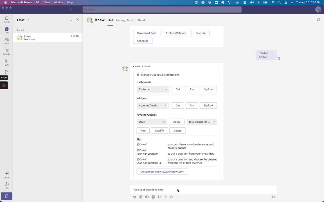Delete the favorite query
The width and height of the screenshot is (324, 202).
click(x=177, y=130)
